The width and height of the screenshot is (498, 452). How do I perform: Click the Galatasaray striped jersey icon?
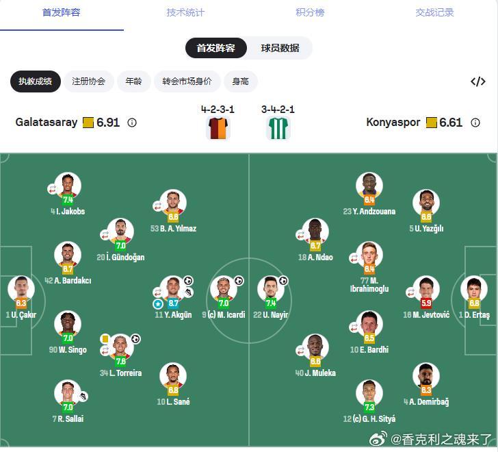click(x=218, y=128)
